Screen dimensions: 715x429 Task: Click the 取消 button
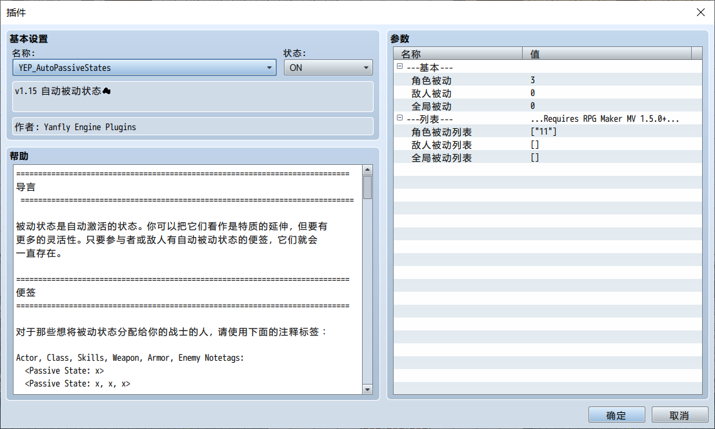click(x=680, y=415)
